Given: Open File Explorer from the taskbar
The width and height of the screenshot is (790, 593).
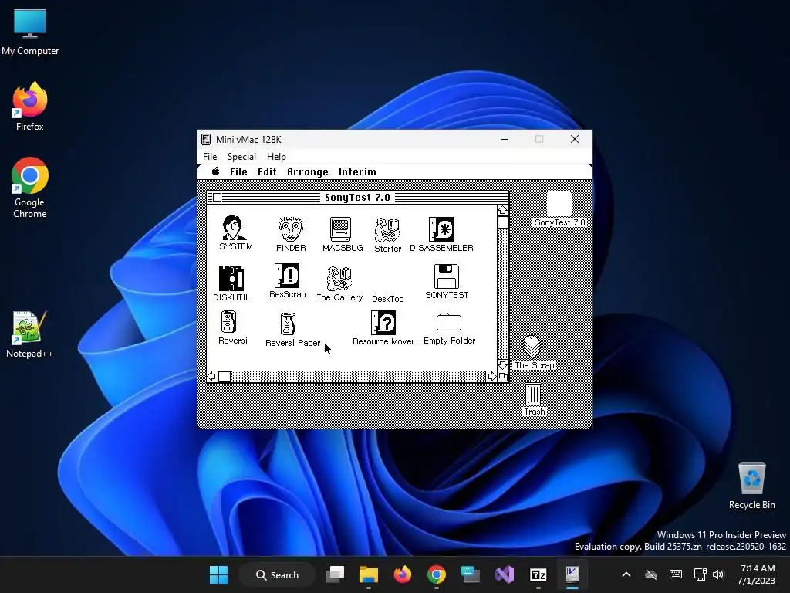Looking at the screenshot, I should pos(369,574).
